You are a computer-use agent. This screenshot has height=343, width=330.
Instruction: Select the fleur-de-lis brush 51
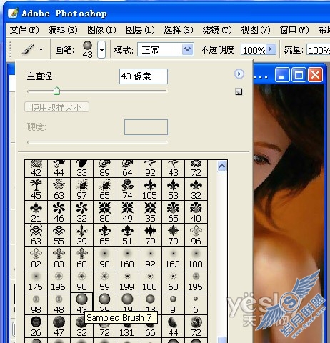click(x=127, y=235)
